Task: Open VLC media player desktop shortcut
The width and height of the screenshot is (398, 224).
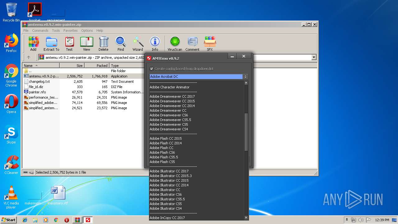Action: coord(11,197)
